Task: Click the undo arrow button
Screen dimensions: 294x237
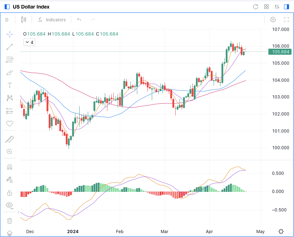Action: pyautogui.click(x=79, y=20)
